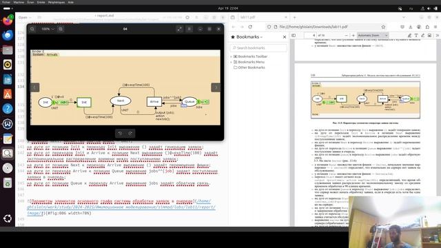Toggle fullscreen in the image viewer
441x248 pixels.
(179, 29)
